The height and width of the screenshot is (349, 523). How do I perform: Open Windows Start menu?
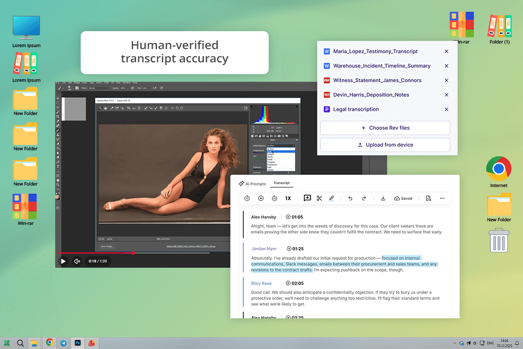click(x=7, y=343)
